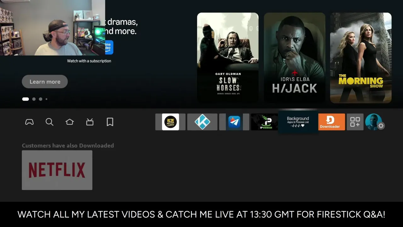Screen dimensions: 403x227
Task: Go to the Home icon
Action: 70,122
